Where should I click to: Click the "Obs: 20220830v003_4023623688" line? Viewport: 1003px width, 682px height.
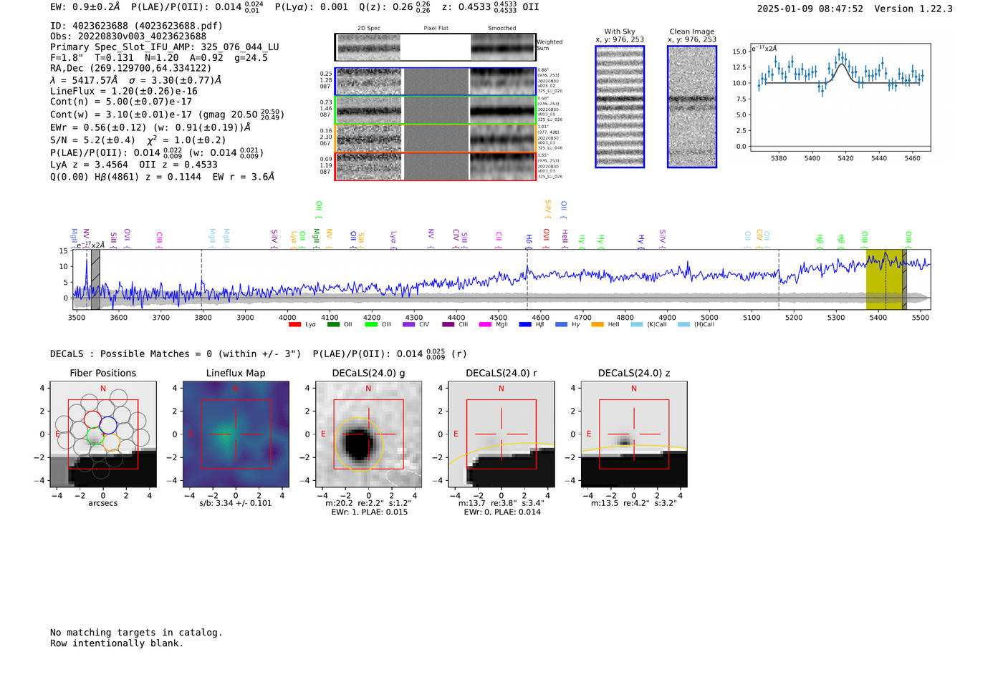[128, 36]
